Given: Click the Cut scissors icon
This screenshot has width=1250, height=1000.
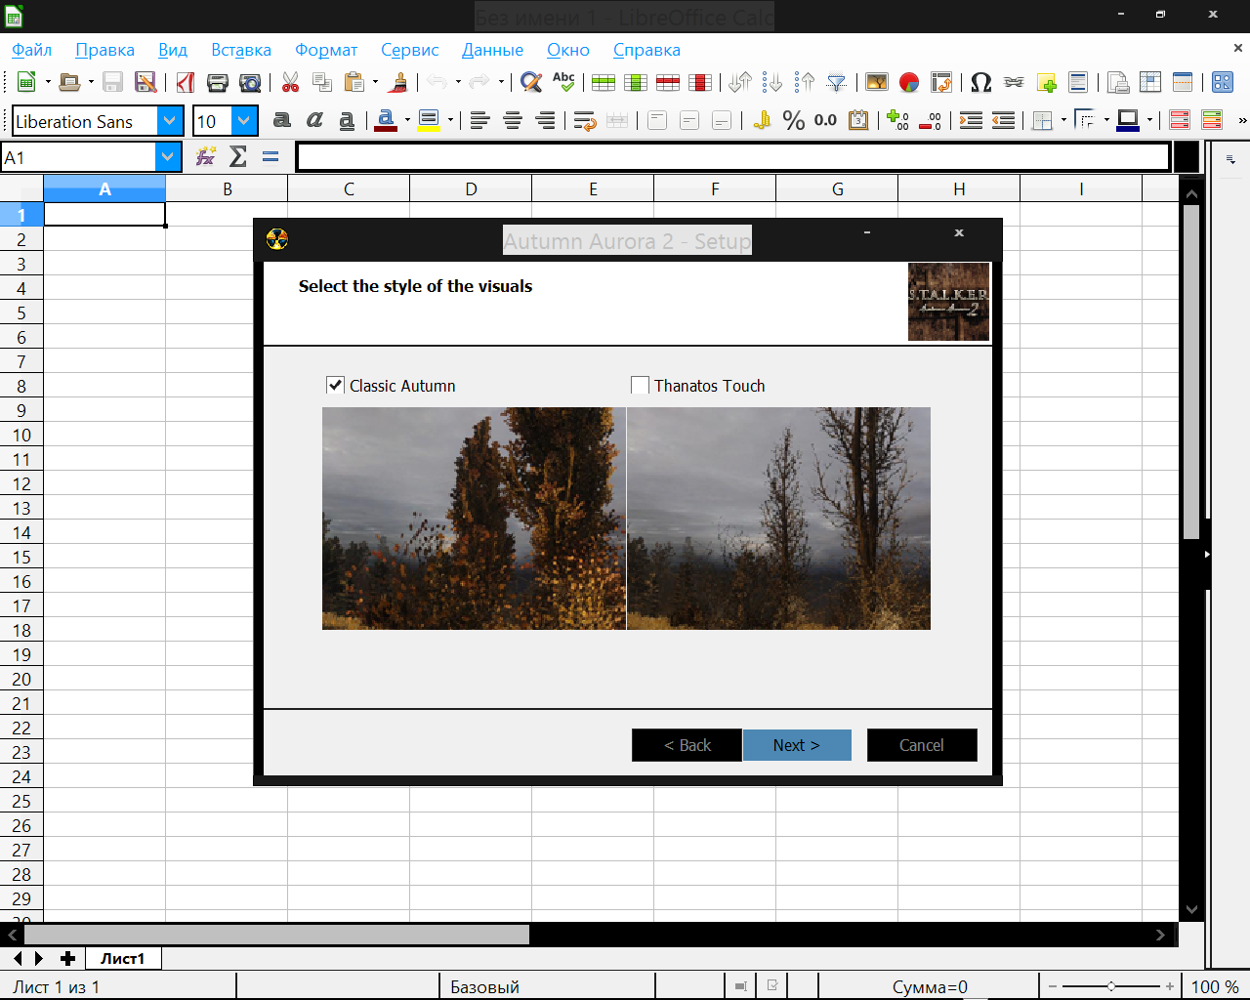Looking at the screenshot, I should [290, 82].
